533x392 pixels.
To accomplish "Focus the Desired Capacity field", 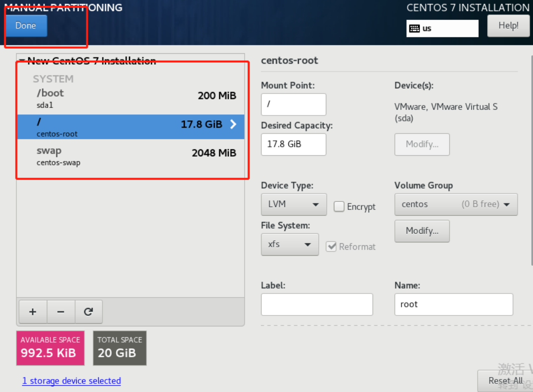I will [x=293, y=145].
